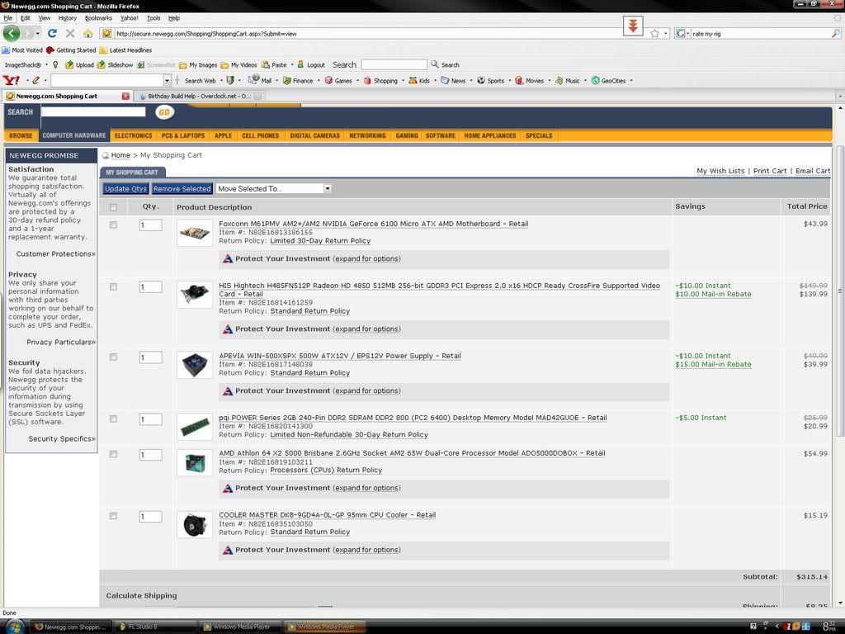Image resolution: width=845 pixels, height=634 pixels.
Task: Switch to the ELECTRONICS category tab
Action: [x=133, y=135]
